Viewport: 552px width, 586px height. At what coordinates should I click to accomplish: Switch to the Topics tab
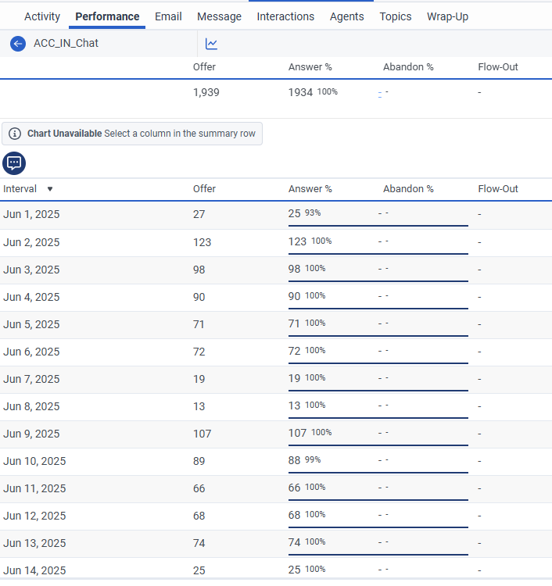[x=396, y=16]
